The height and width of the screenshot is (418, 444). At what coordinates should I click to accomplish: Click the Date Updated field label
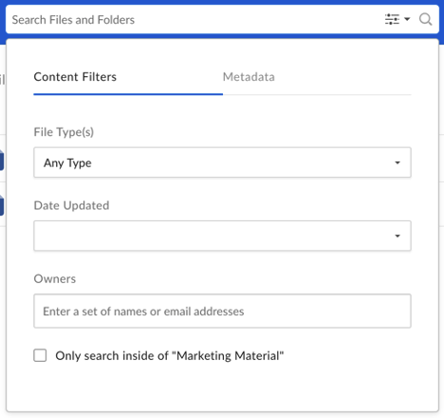click(x=71, y=205)
